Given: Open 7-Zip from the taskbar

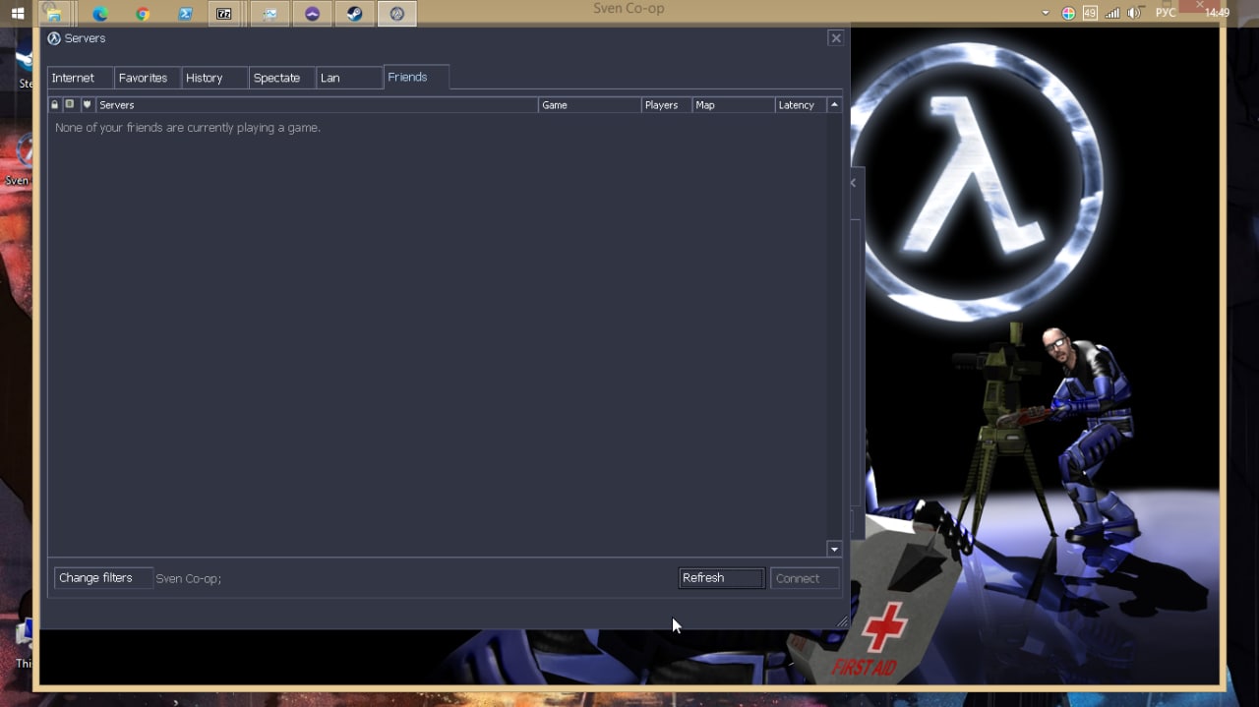Looking at the screenshot, I should (x=224, y=14).
